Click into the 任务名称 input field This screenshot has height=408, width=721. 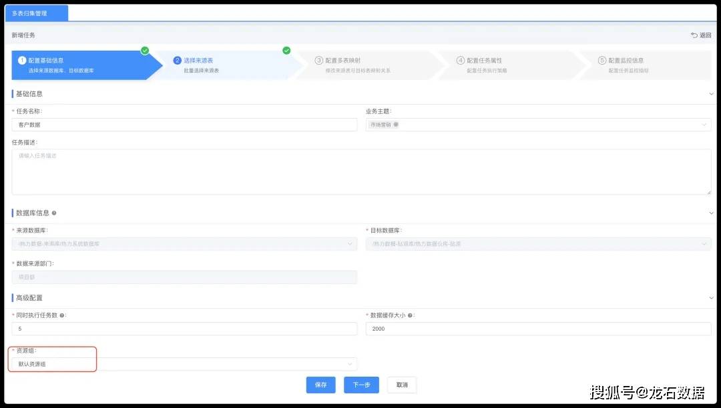coord(184,125)
